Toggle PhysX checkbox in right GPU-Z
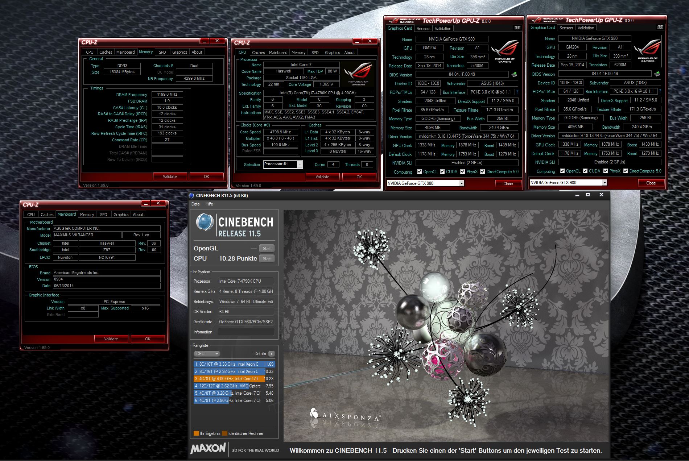Screen dimensions: 689x461 pos(605,171)
